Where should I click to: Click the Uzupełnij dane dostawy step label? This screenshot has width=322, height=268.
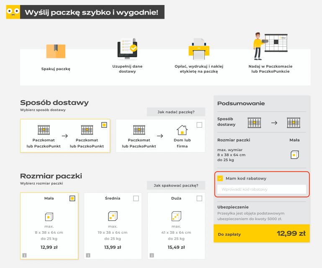pos(127,69)
